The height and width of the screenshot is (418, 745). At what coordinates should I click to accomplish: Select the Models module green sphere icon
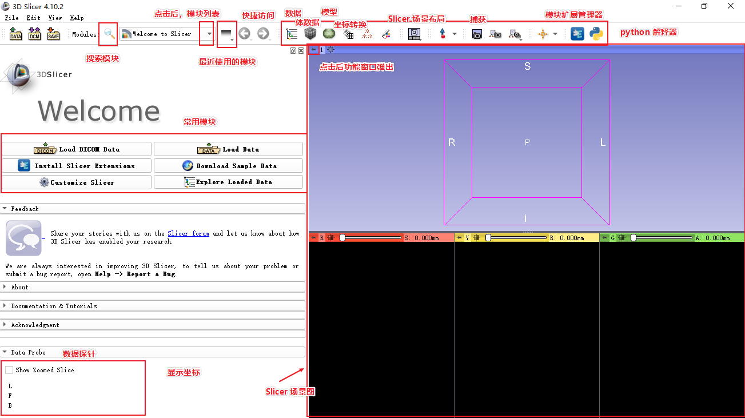click(x=329, y=34)
